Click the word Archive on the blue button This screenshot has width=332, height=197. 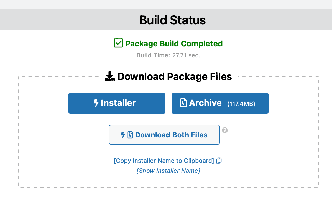[205, 103]
